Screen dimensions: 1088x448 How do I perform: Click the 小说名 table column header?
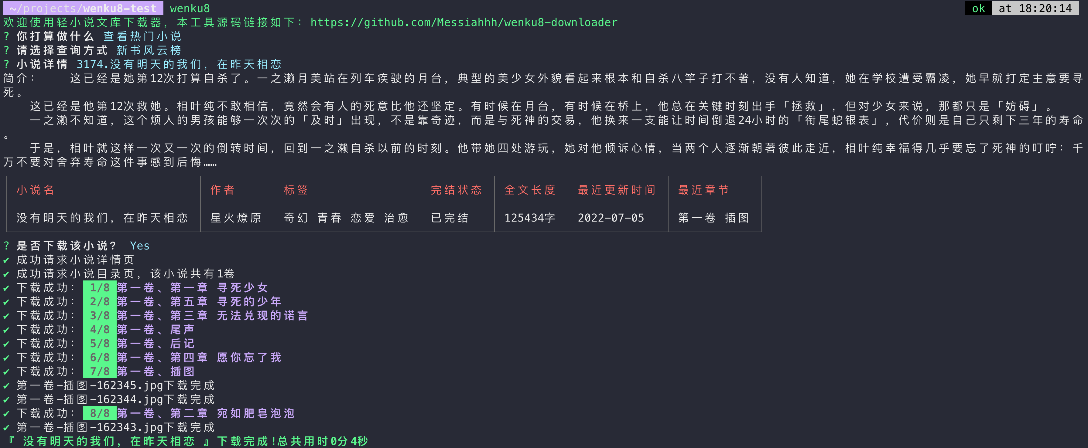tap(36, 190)
